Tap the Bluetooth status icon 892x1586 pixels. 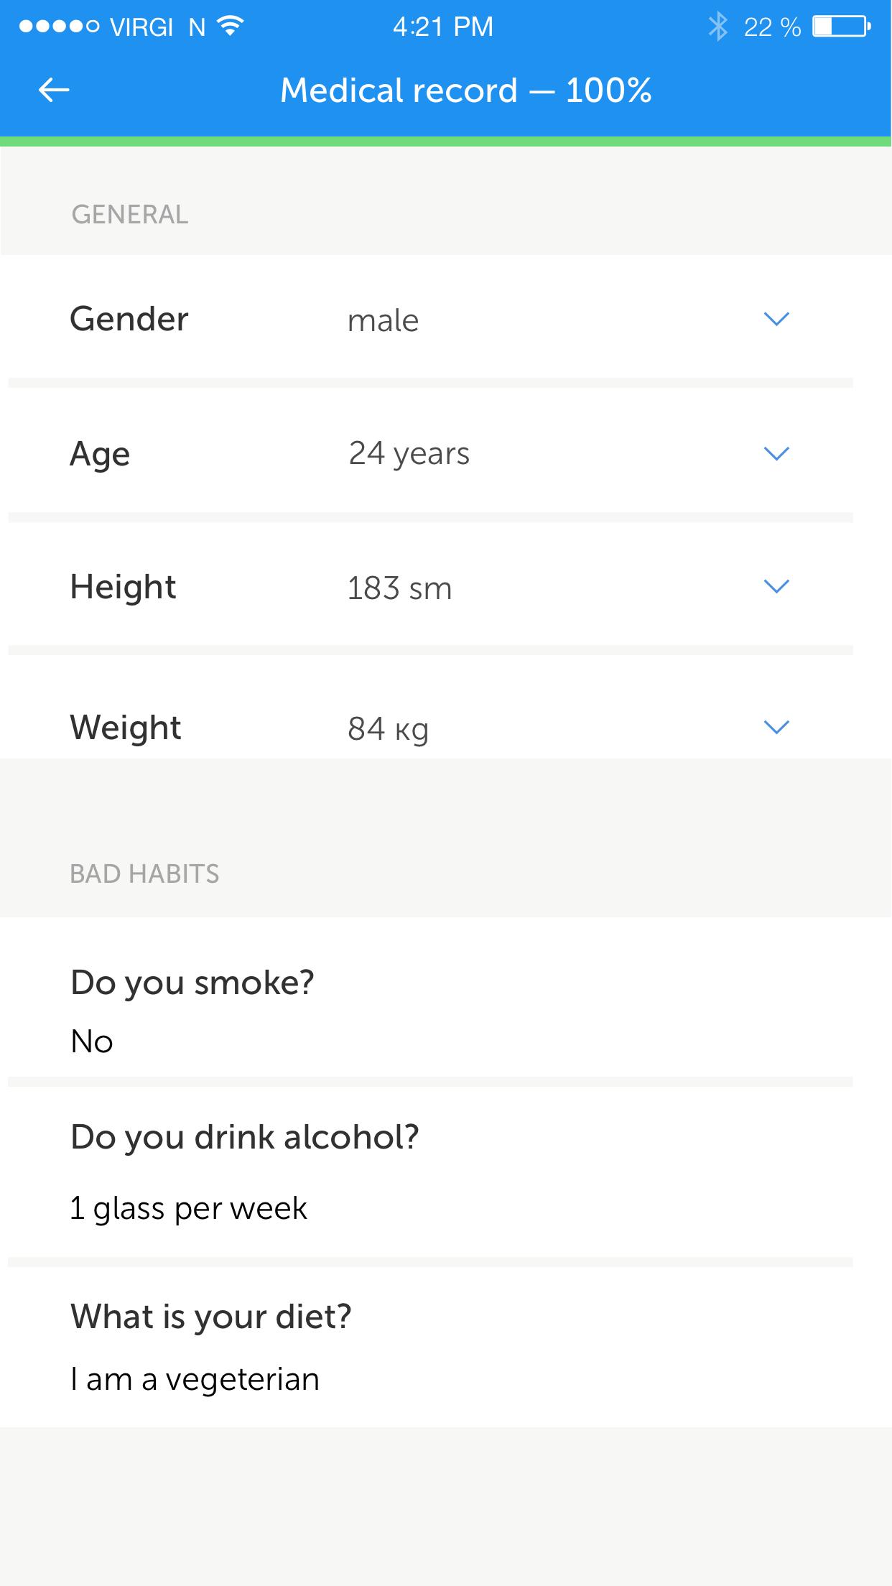pyautogui.click(x=717, y=27)
